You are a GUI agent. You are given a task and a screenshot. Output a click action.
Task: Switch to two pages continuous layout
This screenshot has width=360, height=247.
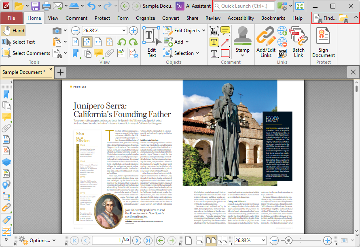tap(222, 241)
